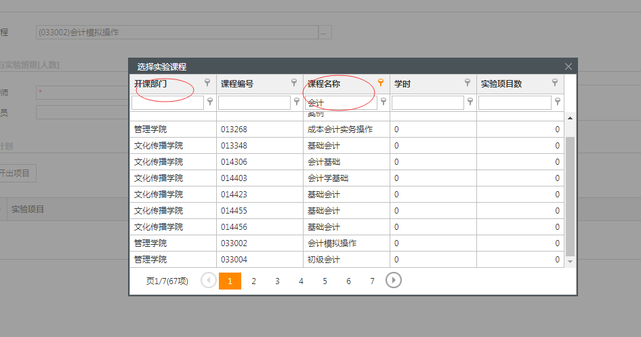Open filter options beside 开课部门 filter box
The image size is (641, 337).
pyautogui.click(x=209, y=102)
